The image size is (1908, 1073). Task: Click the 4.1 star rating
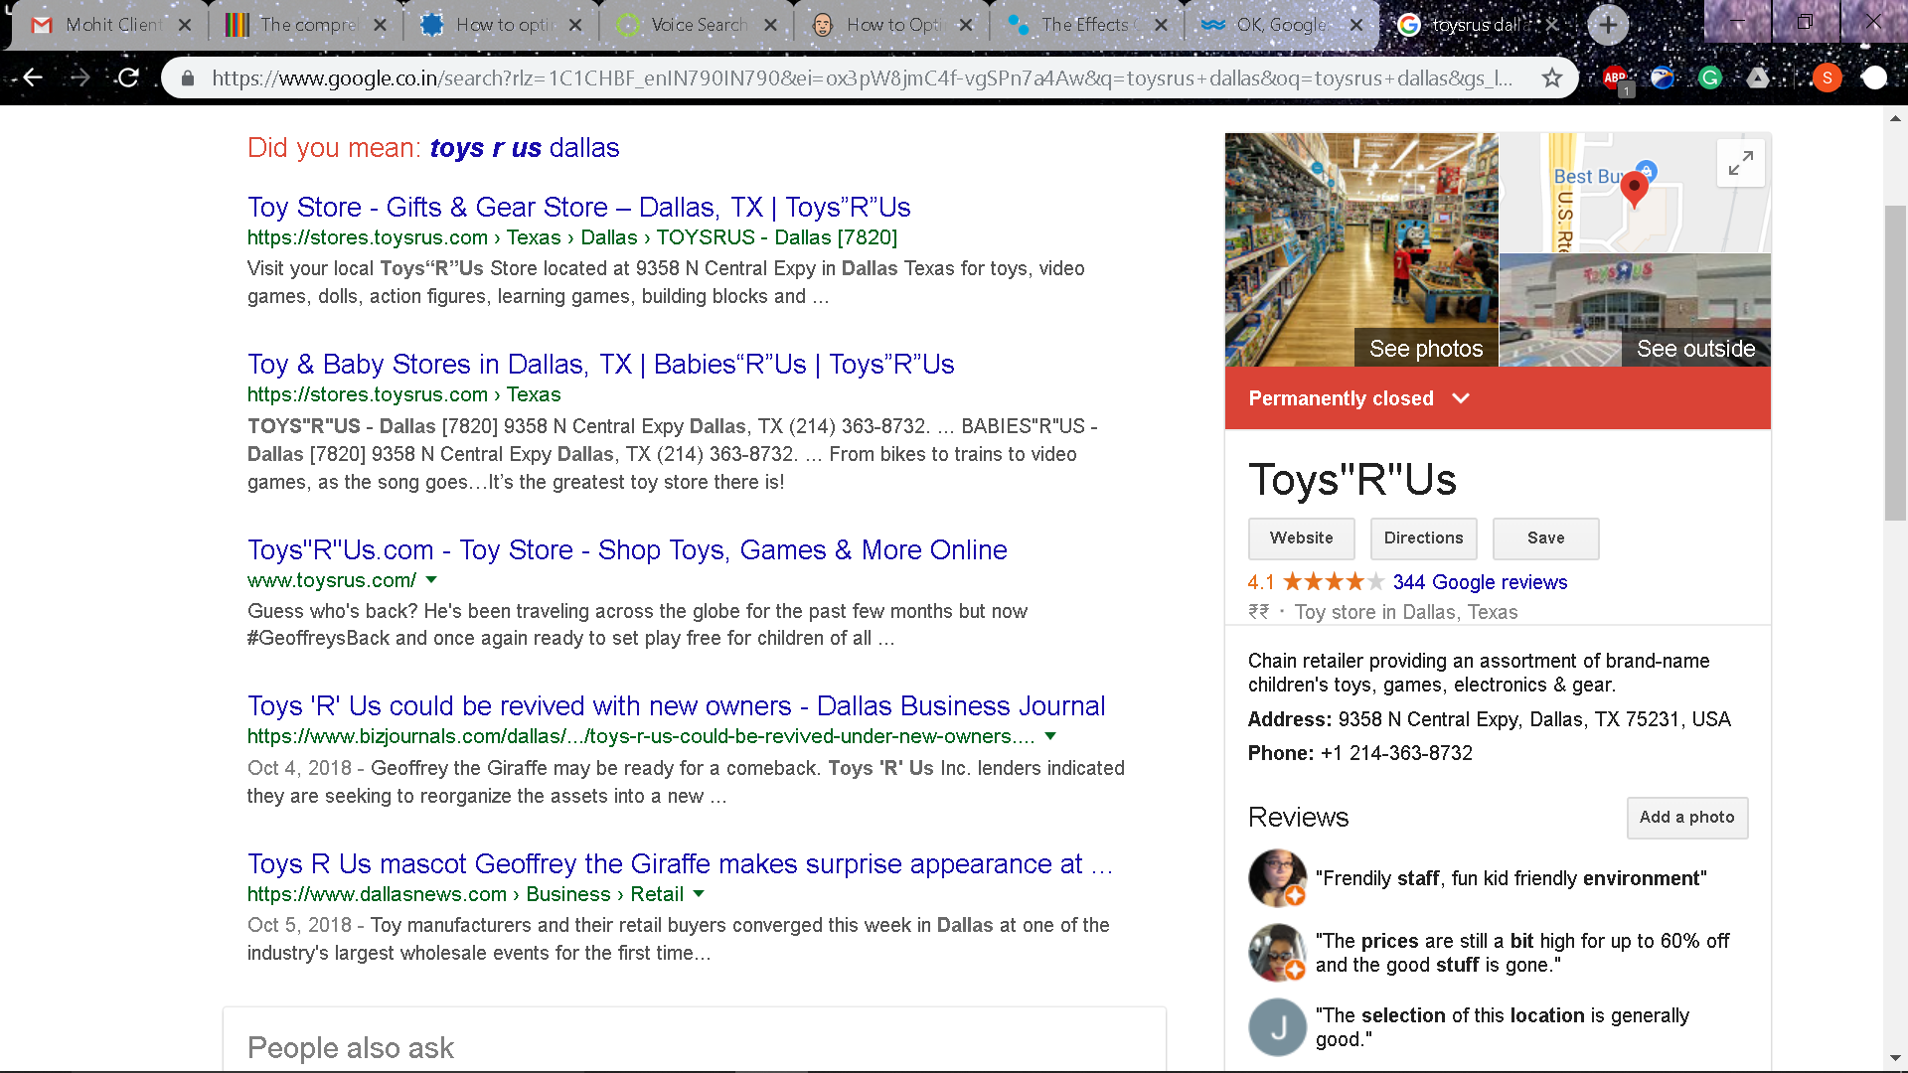pyautogui.click(x=1316, y=582)
